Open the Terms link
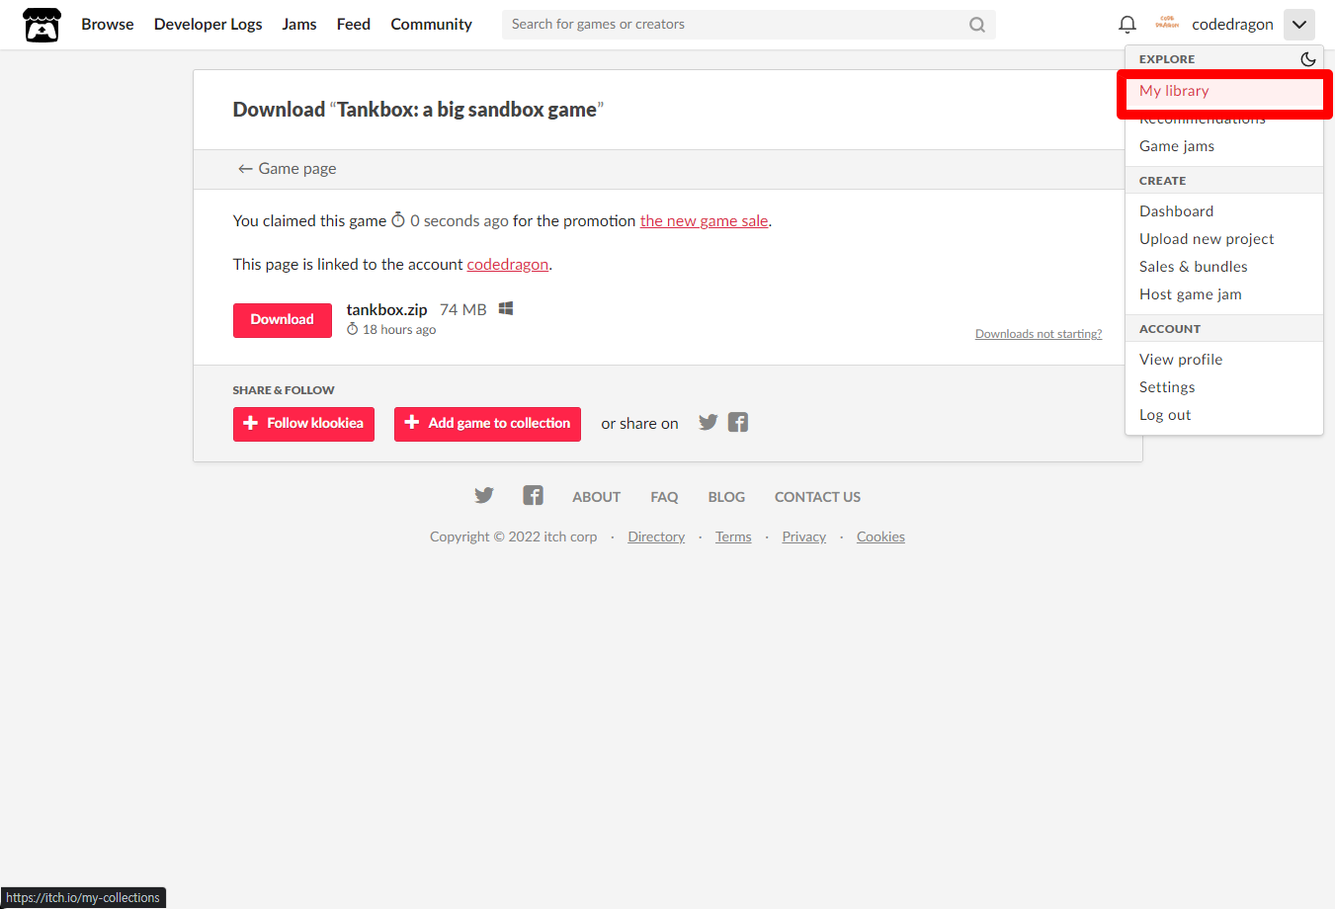Viewport: 1335px width, 909px height. tap(733, 537)
